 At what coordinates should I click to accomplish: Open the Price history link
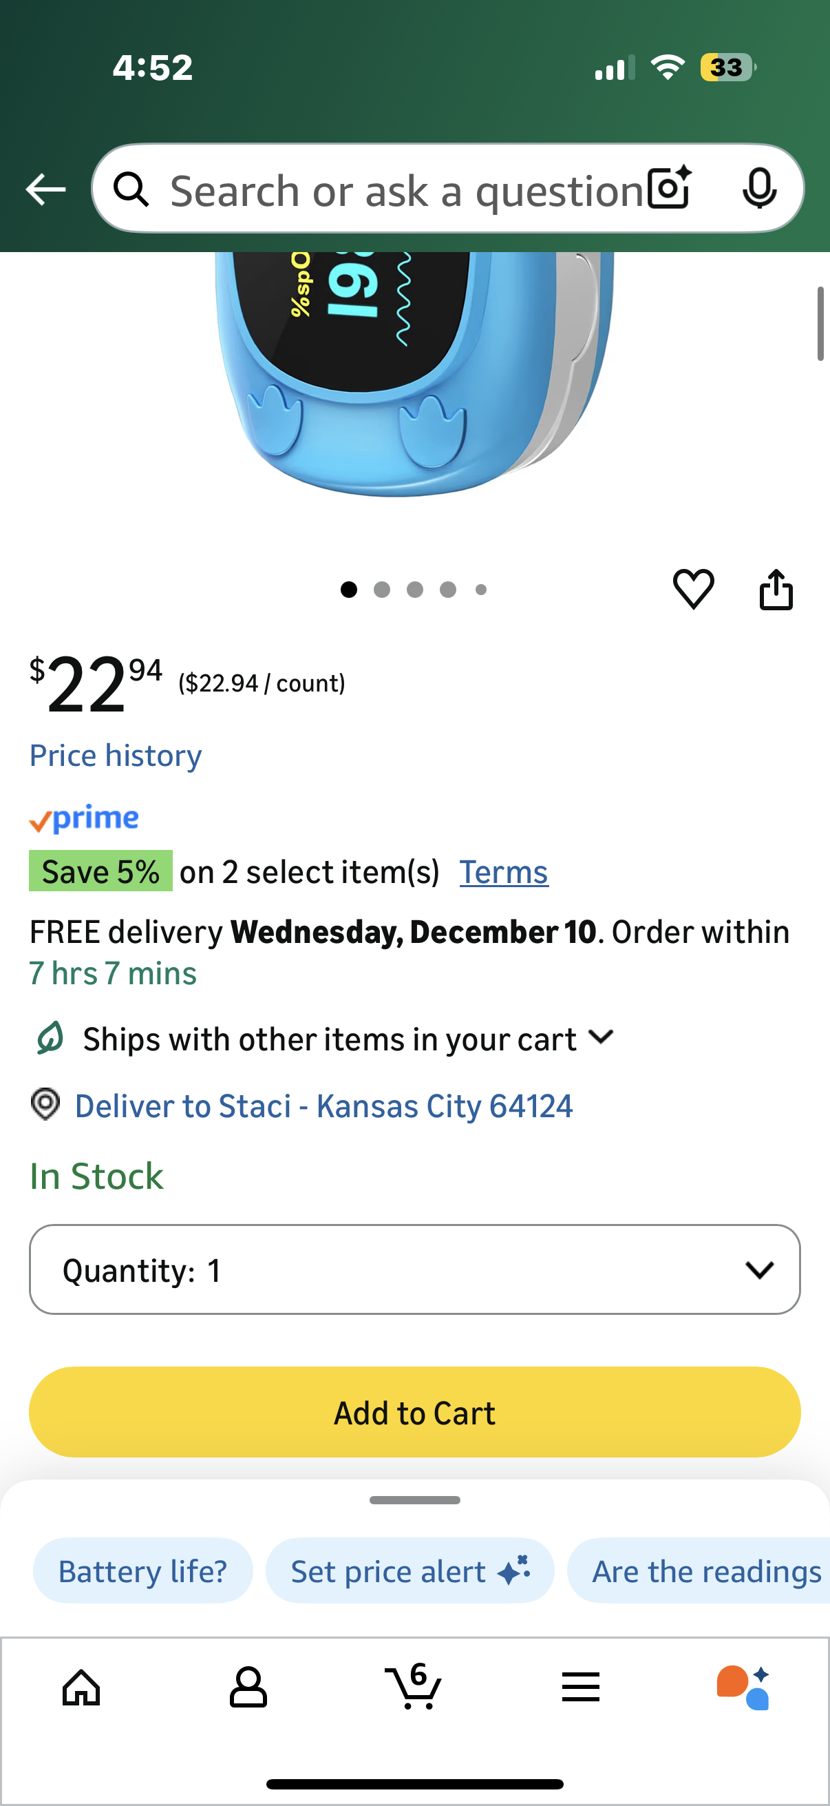(x=116, y=756)
